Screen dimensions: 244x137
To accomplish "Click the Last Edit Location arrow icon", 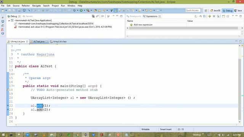I will (x=146, y=10).
